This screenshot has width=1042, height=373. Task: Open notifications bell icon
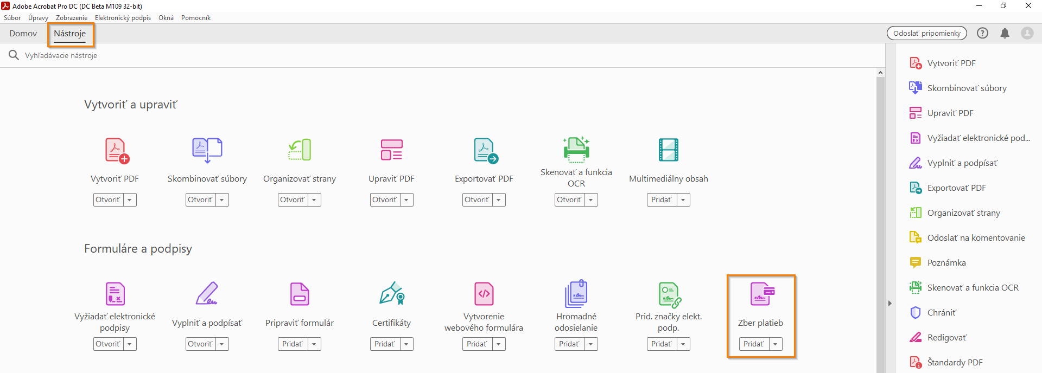(1005, 33)
